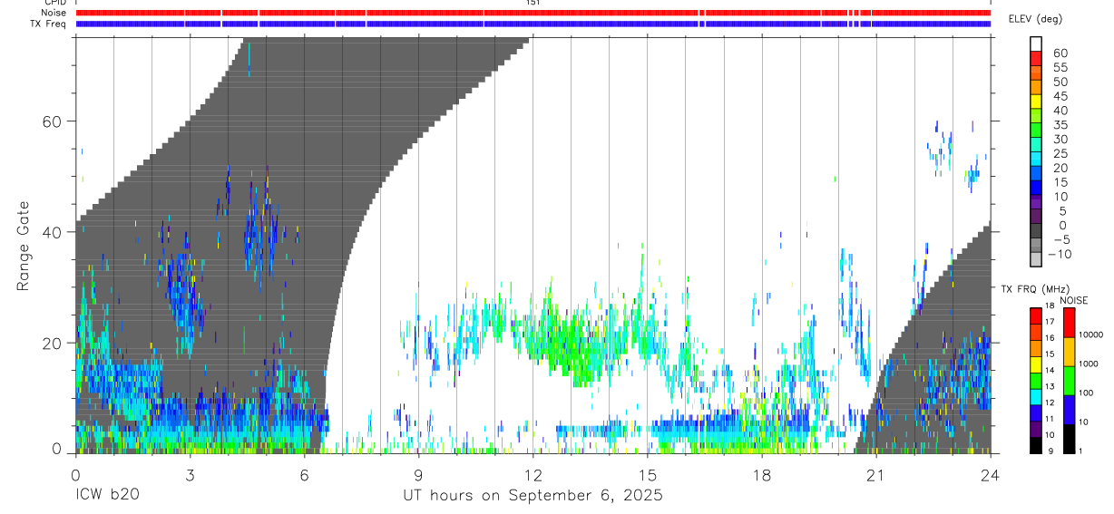
Task: Click the 'TX Freq' row label at top
Action: coord(50,24)
